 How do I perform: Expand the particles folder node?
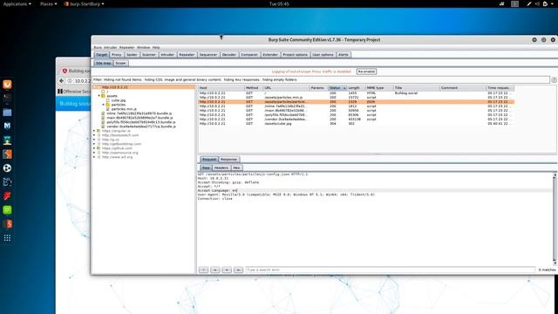104,105
